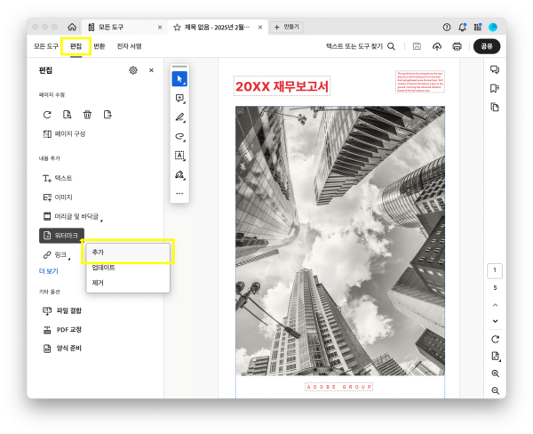Select the highlighter pen tool

tap(179, 117)
